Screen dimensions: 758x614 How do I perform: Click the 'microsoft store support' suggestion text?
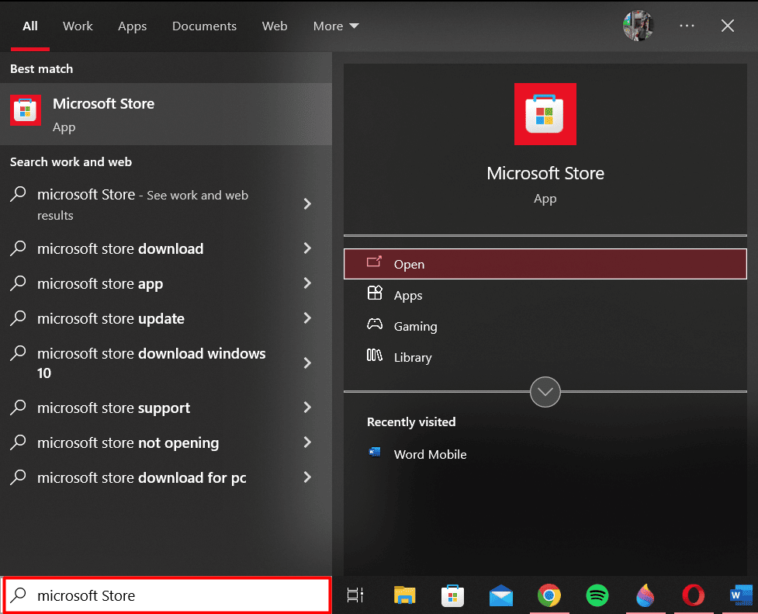point(113,408)
